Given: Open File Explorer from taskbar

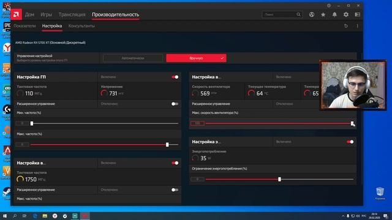Looking at the screenshot, I should 45,216.
